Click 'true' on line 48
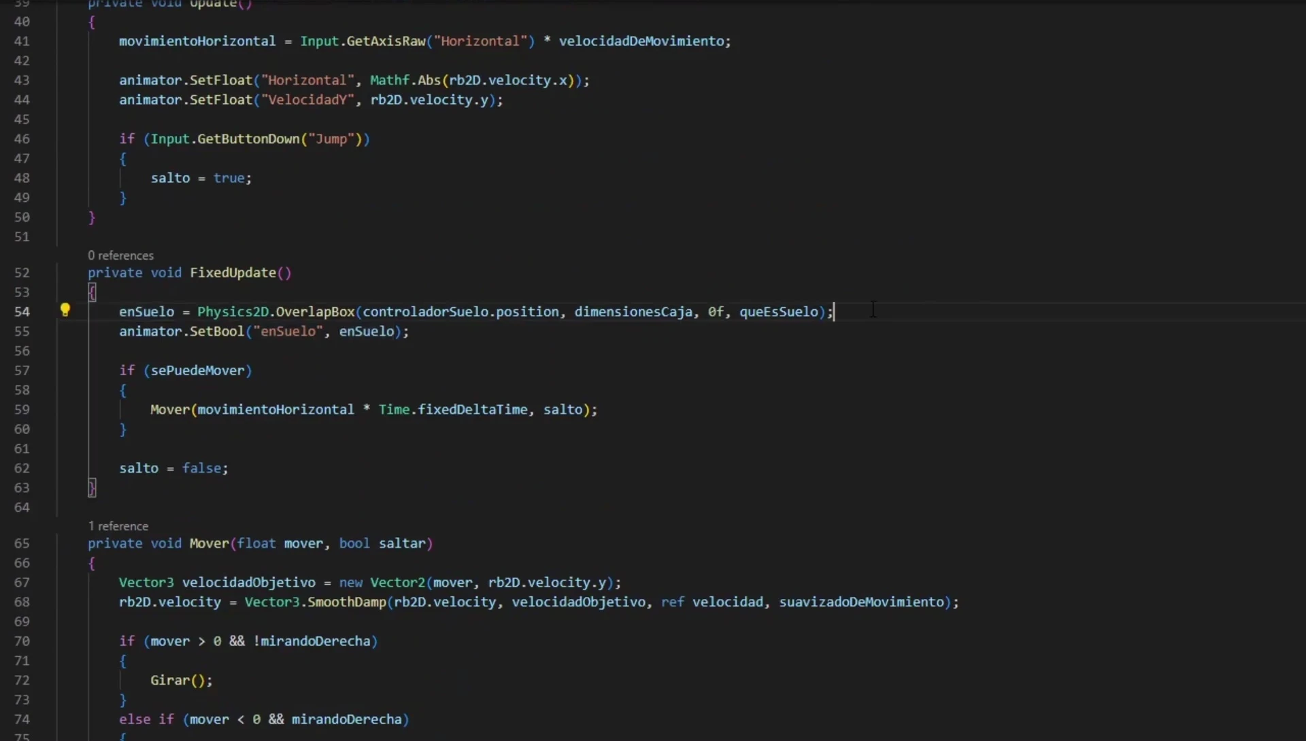Image resolution: width=1306 pixels, height=741 pixels. 229,178
